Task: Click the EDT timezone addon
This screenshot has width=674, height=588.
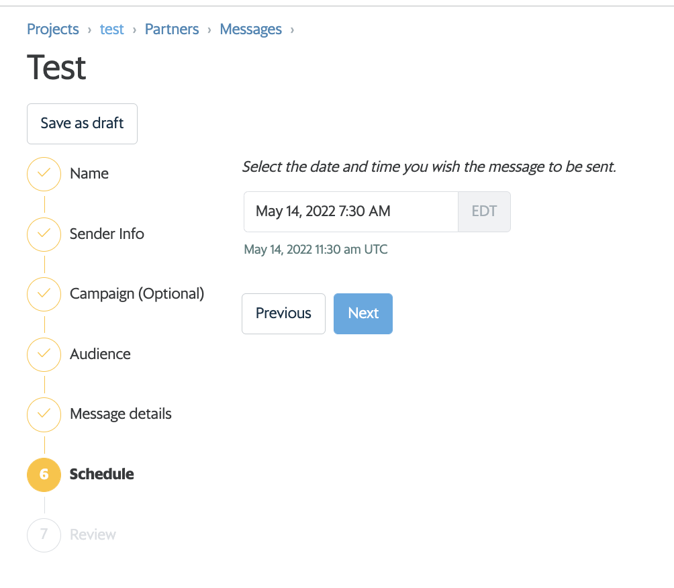Action: coord(484,212)
